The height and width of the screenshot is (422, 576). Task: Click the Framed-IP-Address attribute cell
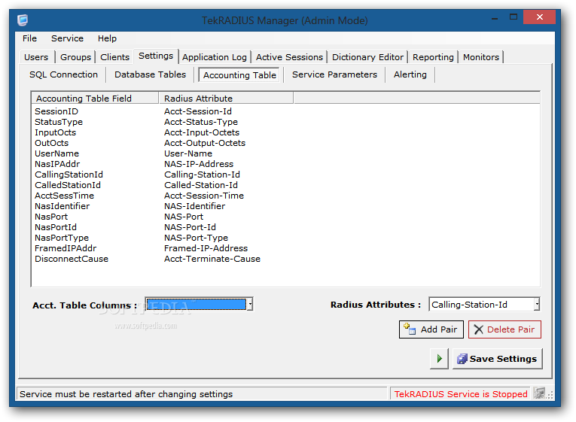click(x=206, y=248)
